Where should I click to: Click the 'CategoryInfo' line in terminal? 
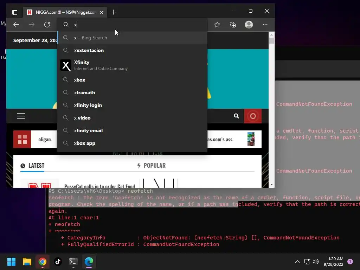click(200, 238)
